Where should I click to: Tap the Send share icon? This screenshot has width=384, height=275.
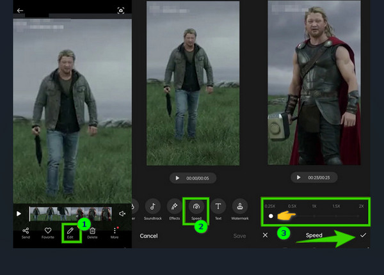click(26, 233)
